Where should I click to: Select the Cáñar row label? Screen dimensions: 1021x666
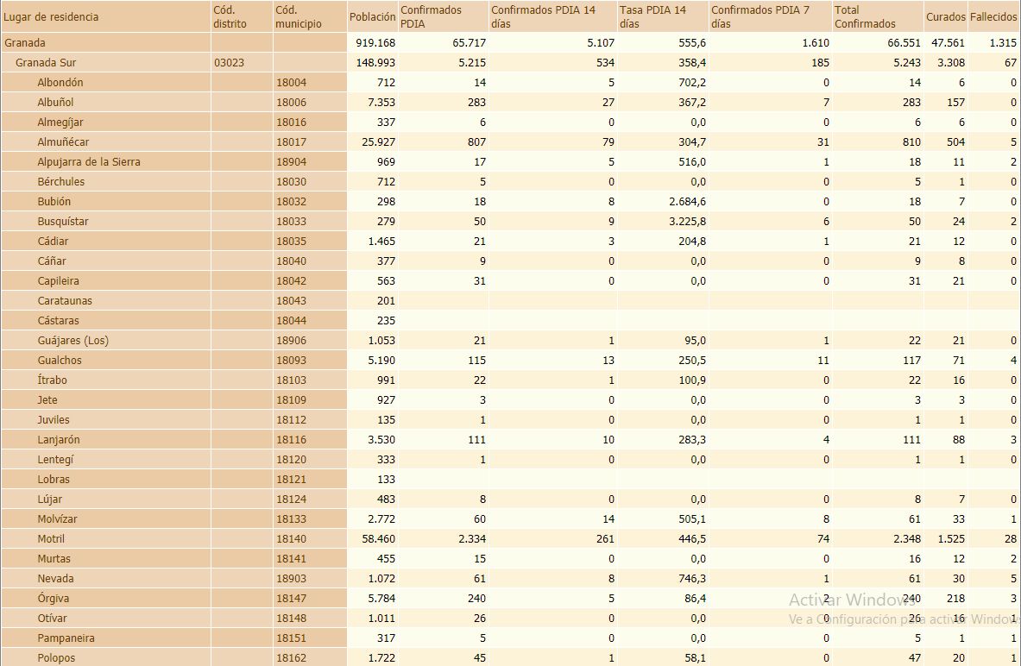tap(52, 261)
